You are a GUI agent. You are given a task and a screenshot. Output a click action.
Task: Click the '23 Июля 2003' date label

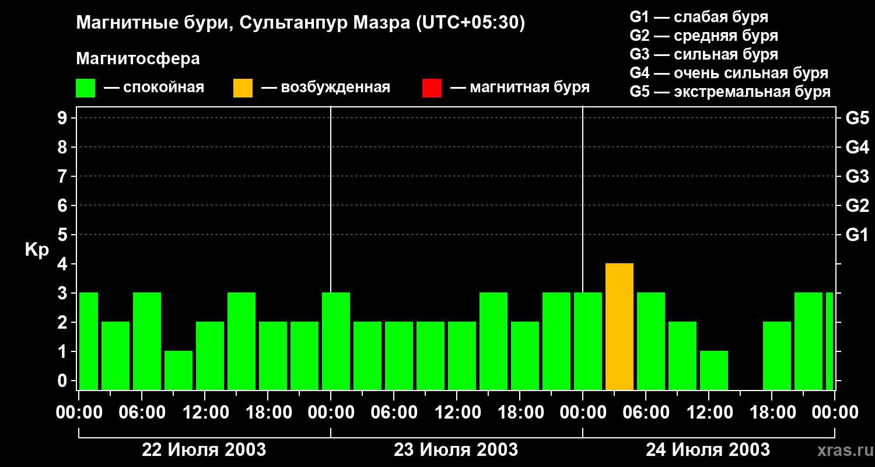coord(456,450)
